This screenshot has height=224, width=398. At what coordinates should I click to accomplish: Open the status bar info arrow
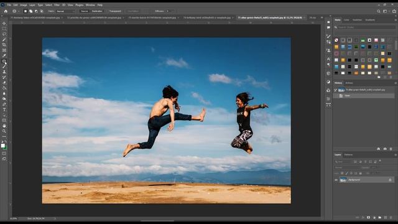click(x=55, y=218)
